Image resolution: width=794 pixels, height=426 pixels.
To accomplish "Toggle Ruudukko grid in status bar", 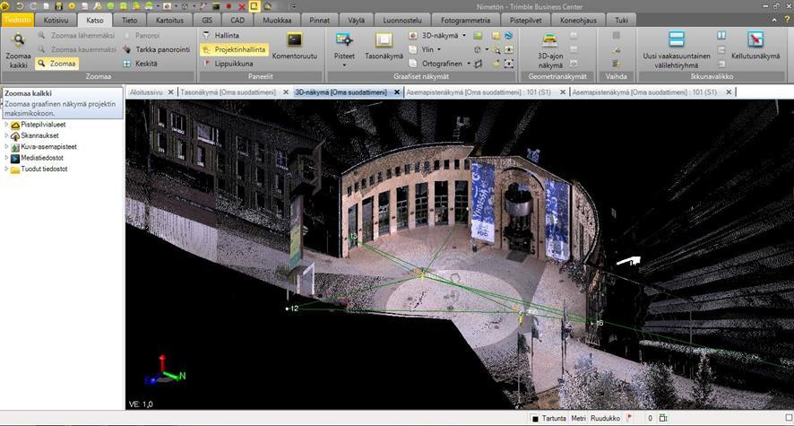I will tap(605, 419).
